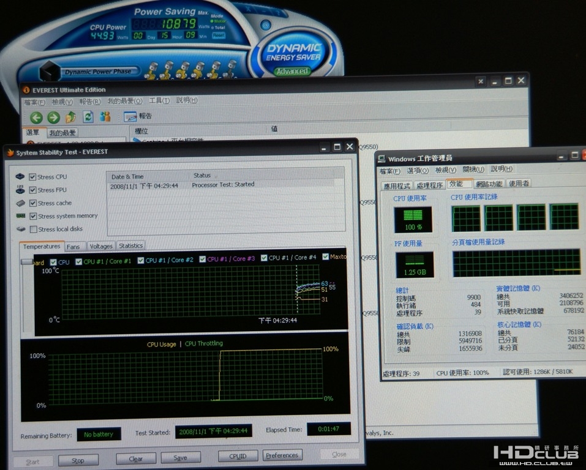Open 檔案(F) menu in Windows 工作管理員
586x470 pixels.
pyautogui.click(x=390, y=171)
